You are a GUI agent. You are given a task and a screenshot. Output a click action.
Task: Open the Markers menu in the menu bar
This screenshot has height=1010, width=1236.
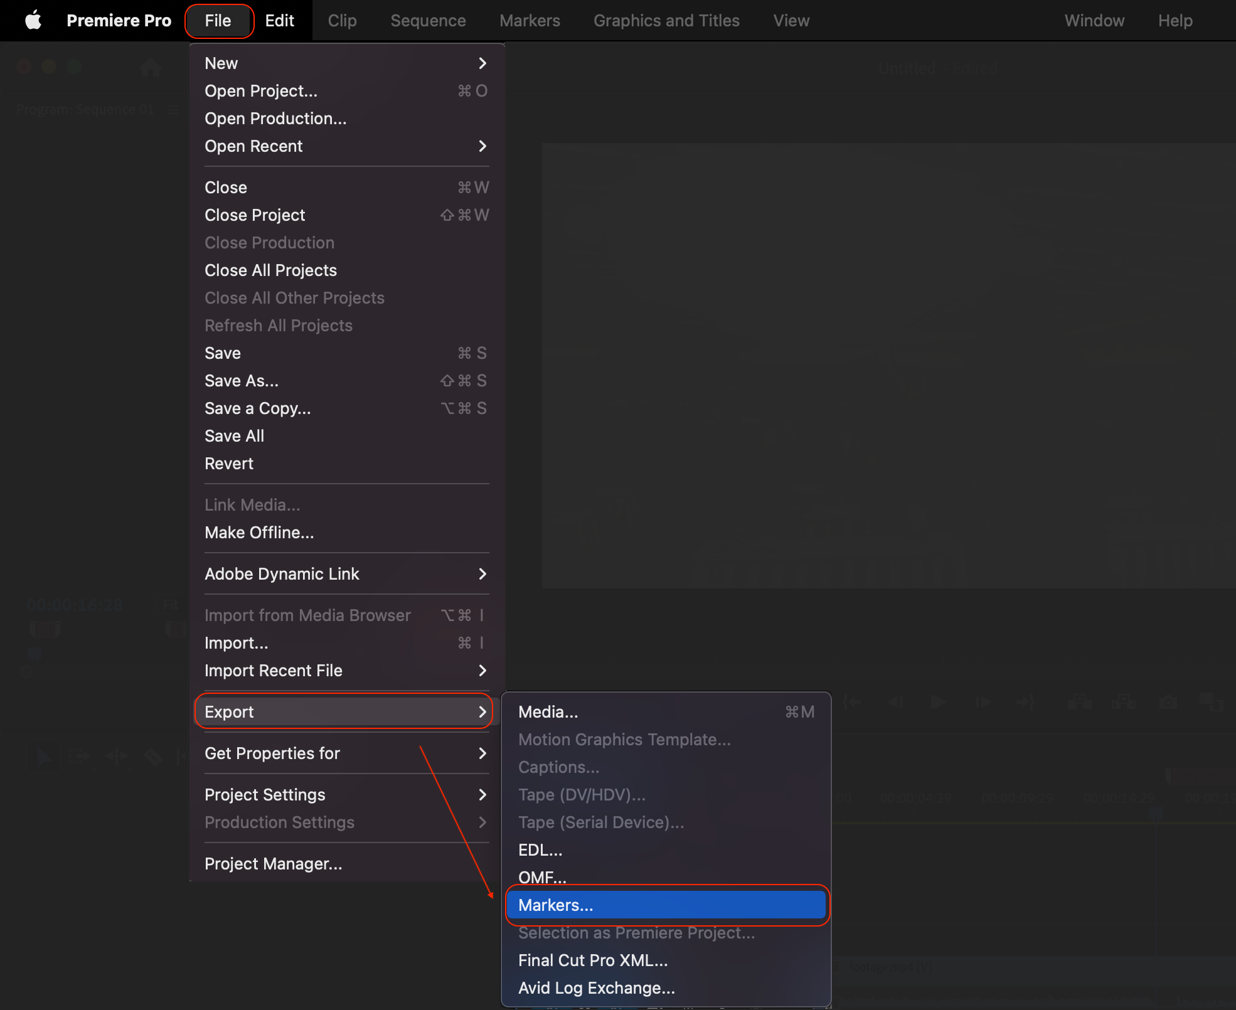(530, 20)
